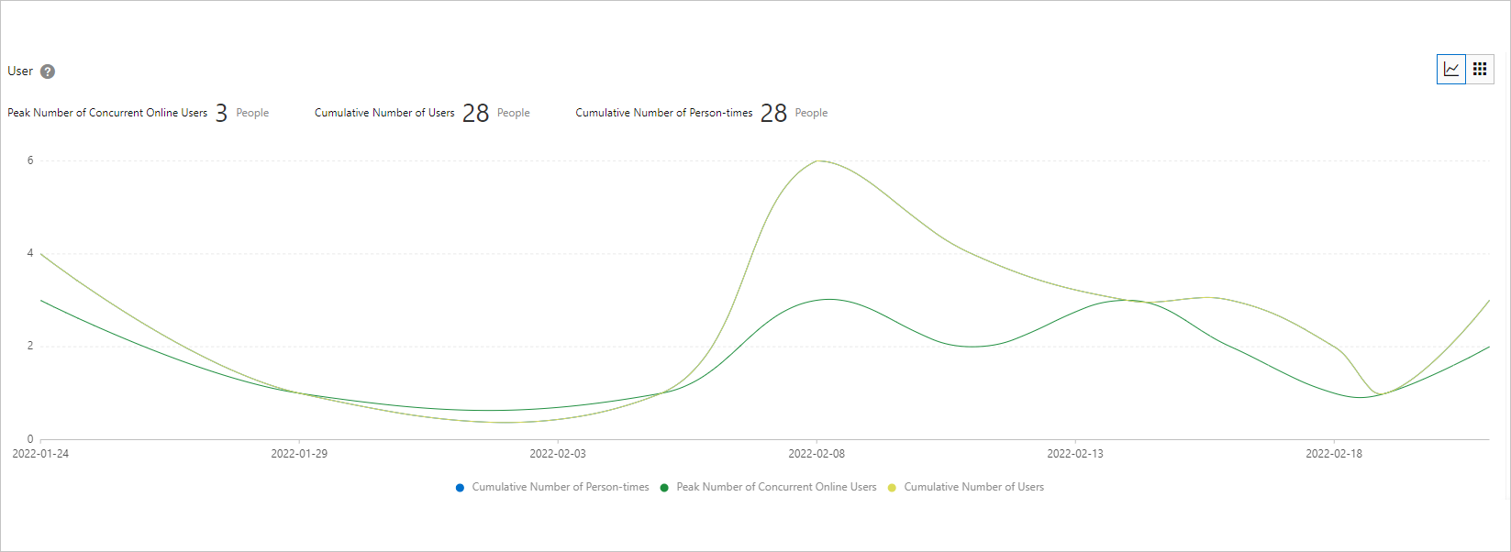1511x552 pixels.
Task: Switch to line chart view
Action: pyautogui.click(x=1451, y=69)
